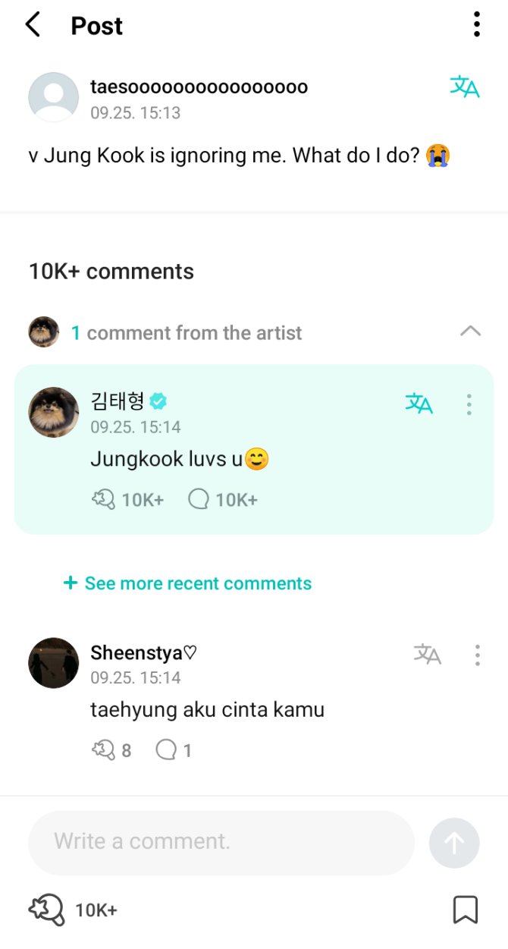Open taesooooo's profile picture
Image resolution: width=508 pixels, height=949 pixels.
point(53,97)
